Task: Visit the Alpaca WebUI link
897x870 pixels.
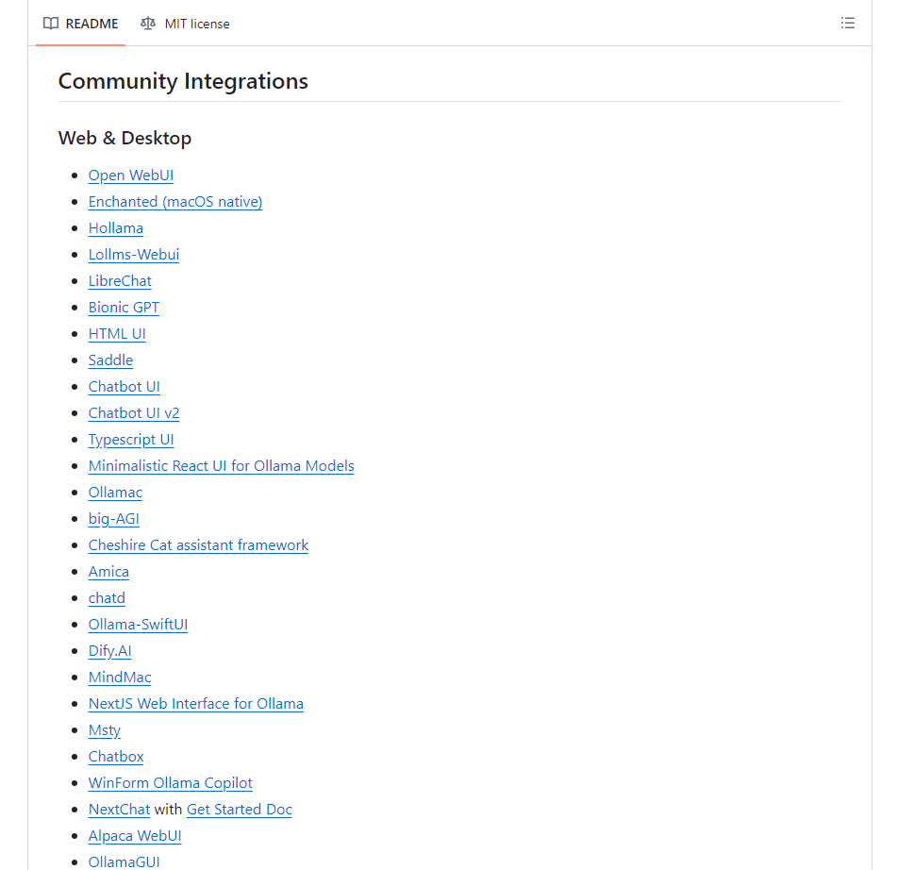Action: pyautogui.click(x=135, y=836)
